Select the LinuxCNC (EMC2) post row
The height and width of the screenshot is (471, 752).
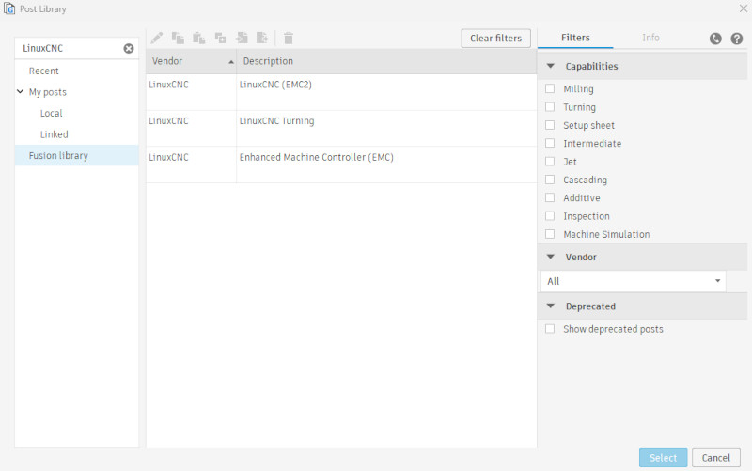(341, 92)
